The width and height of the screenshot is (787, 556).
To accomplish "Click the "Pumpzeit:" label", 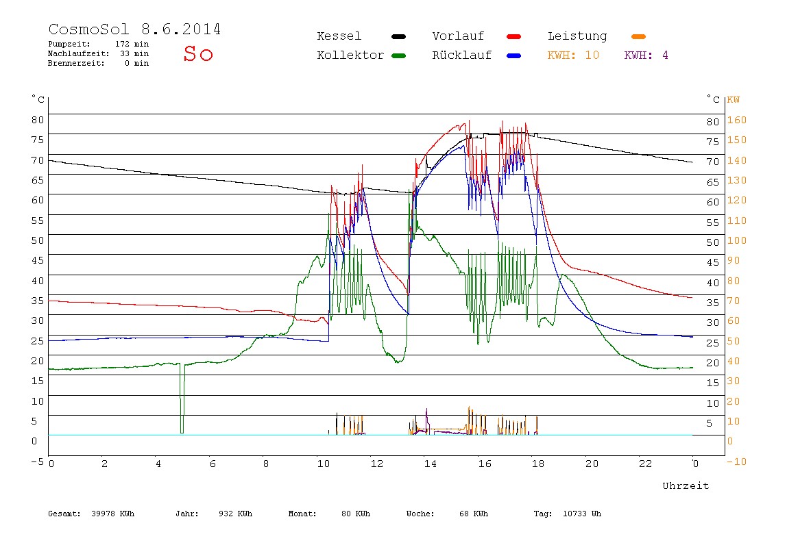I will 69,44.
